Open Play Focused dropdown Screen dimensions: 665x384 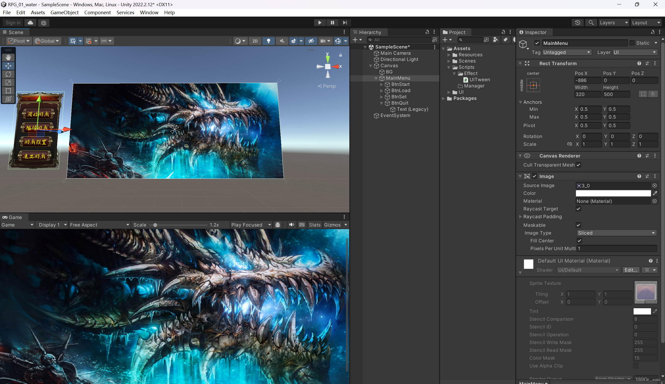pyautogui.click(x=251, y=225)
